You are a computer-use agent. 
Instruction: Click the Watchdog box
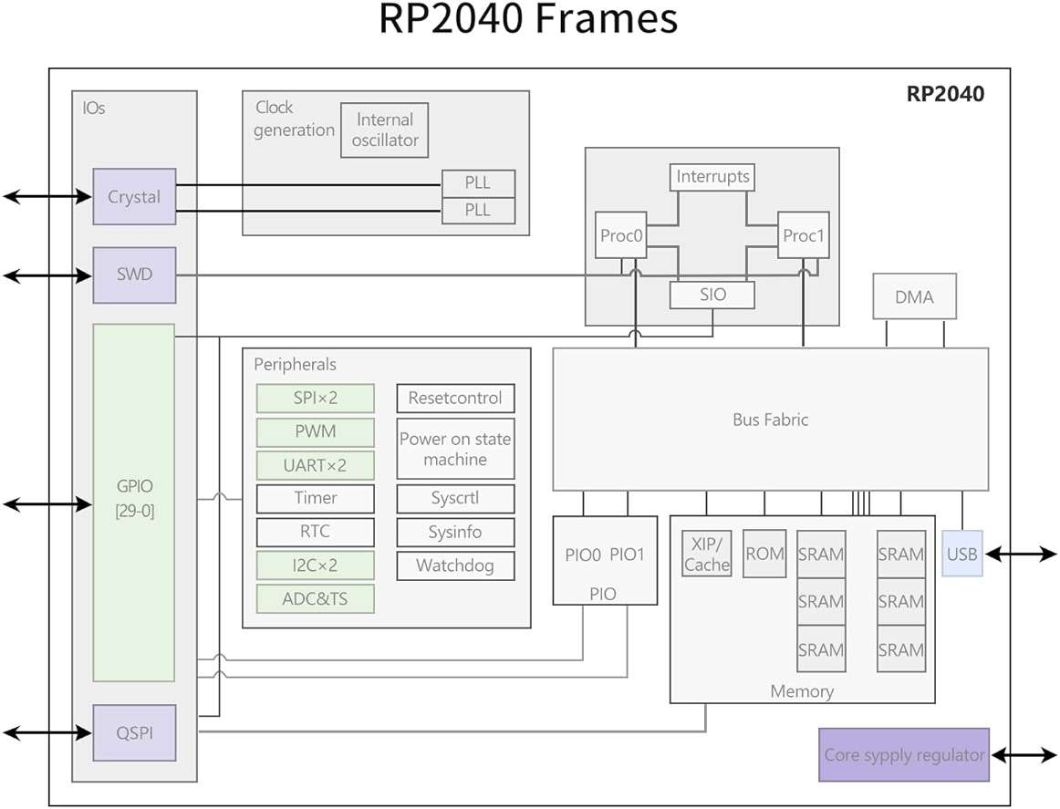(x=455, y=565)
